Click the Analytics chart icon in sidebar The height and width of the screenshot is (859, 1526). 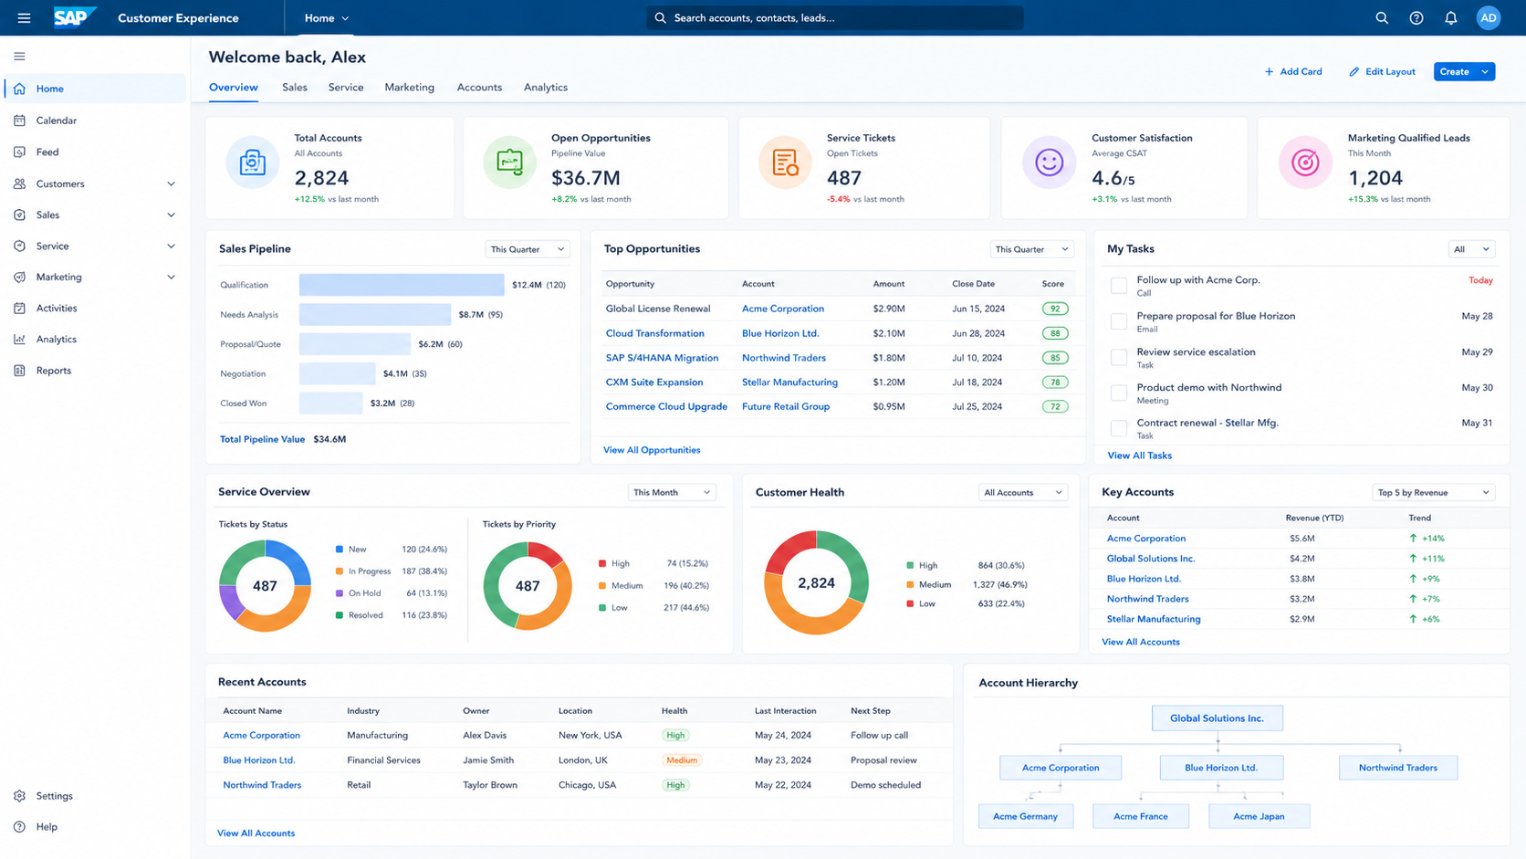click(19, 340)
